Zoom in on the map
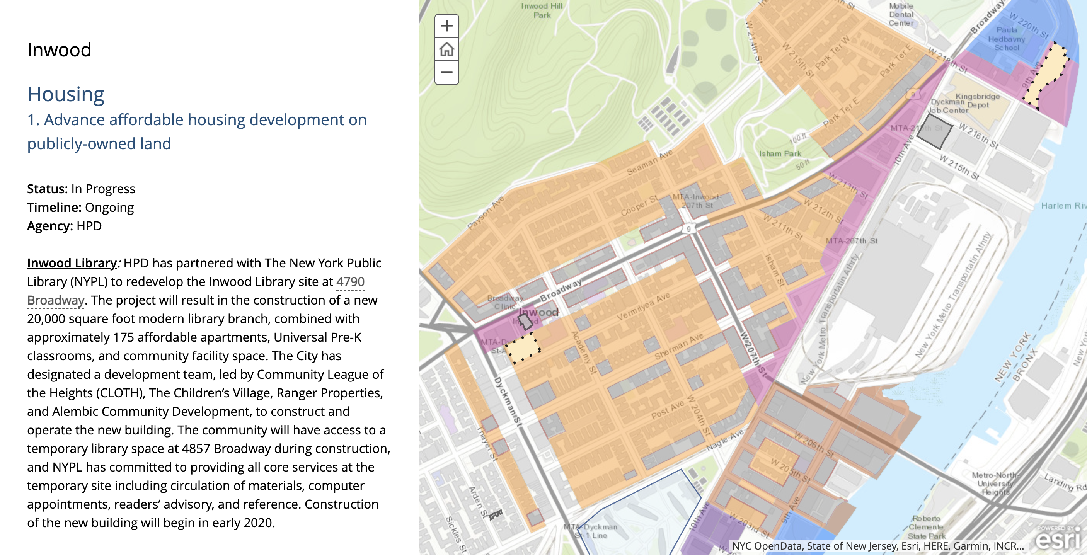Screen dimensions: 1087x555 446,26
